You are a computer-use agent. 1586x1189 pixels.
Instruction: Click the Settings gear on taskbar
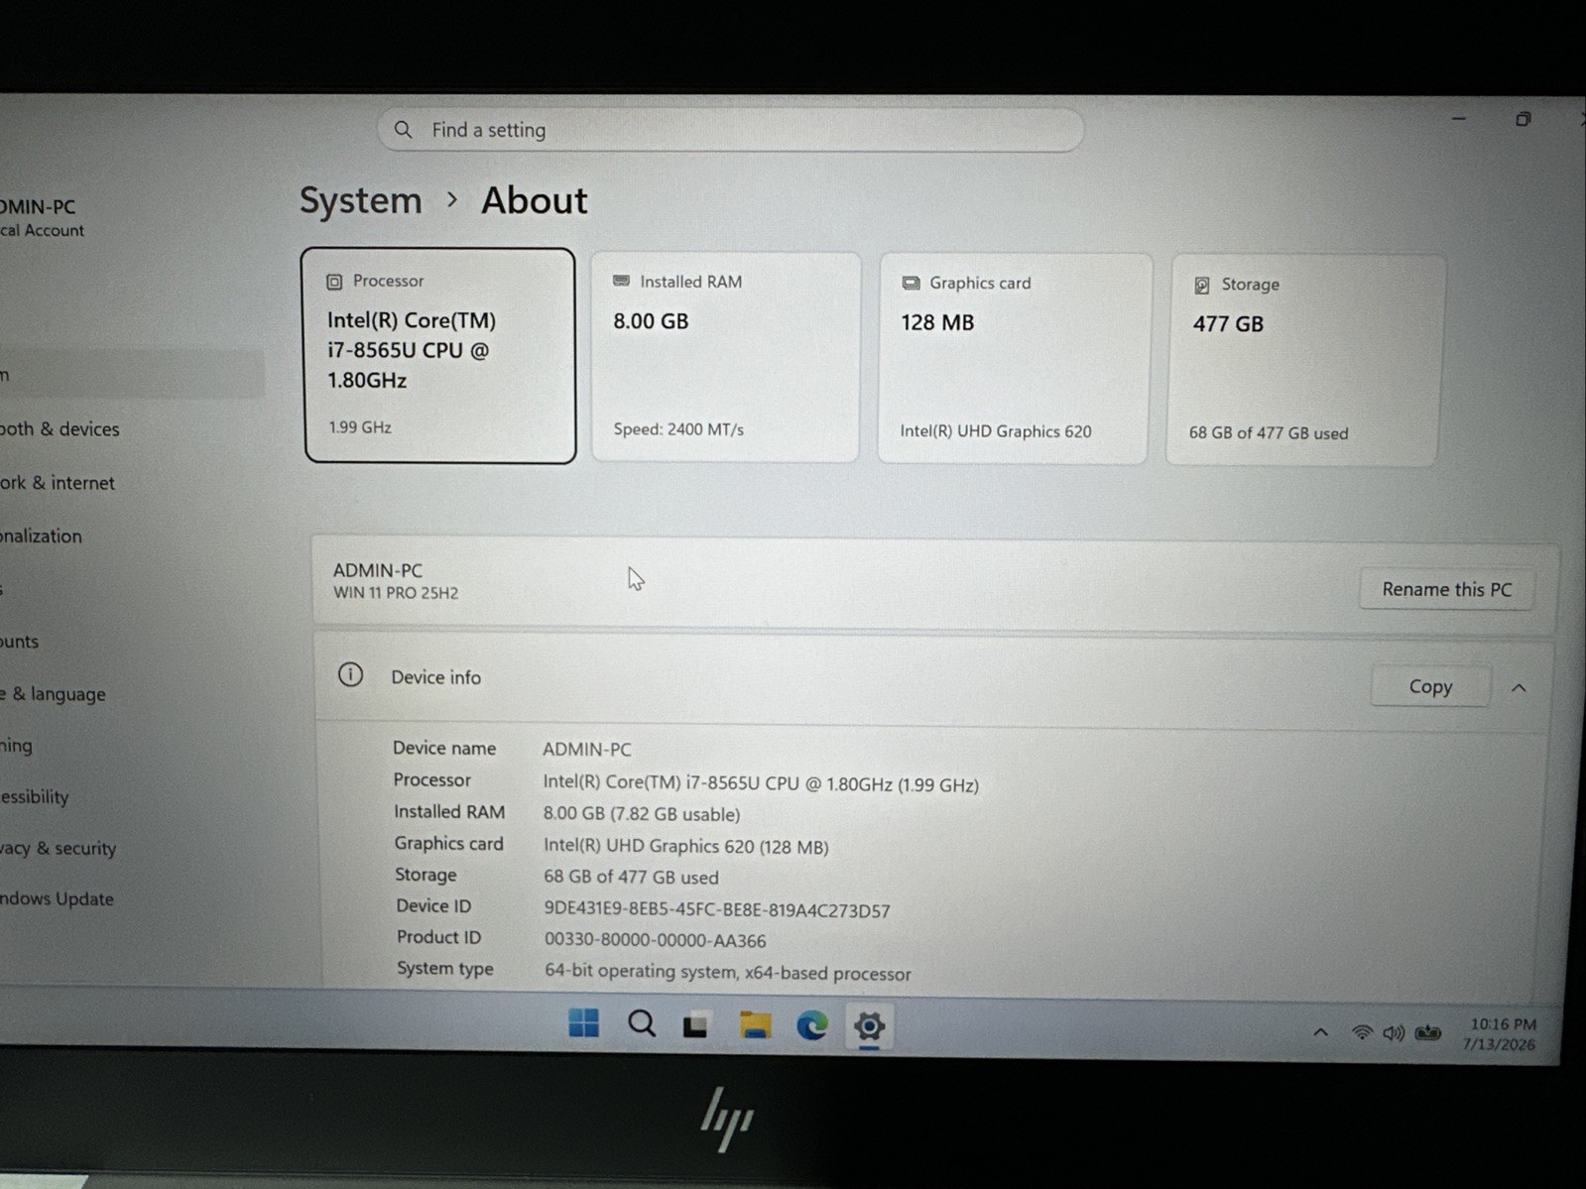pos(869,1027)
